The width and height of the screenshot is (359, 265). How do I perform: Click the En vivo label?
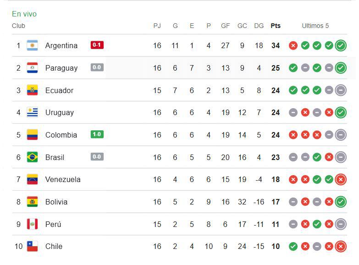(x=24, y=14)
